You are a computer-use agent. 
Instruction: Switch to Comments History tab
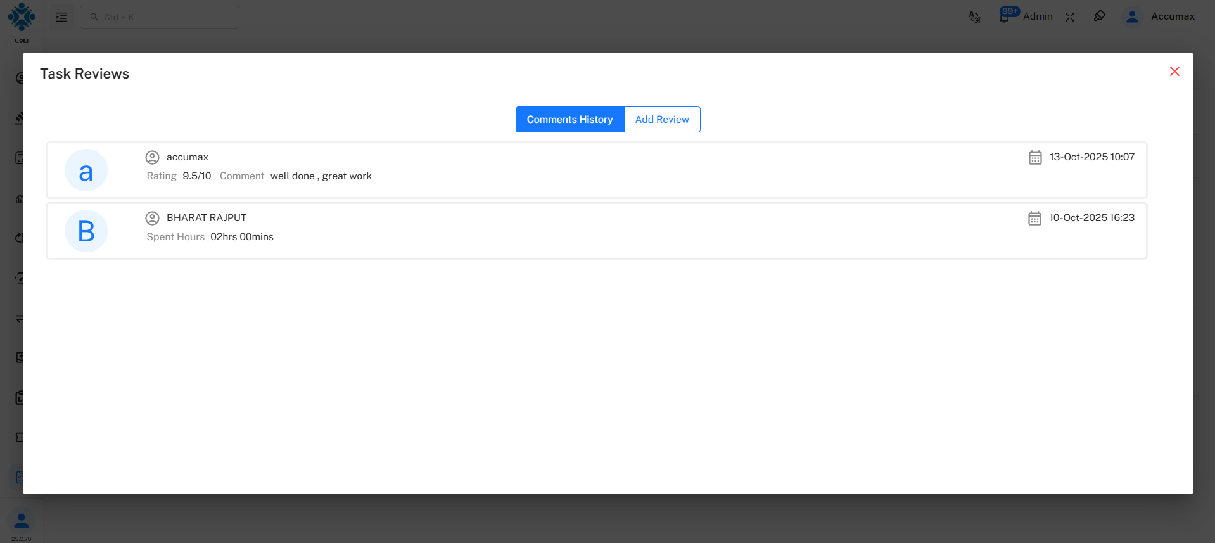[569, 119]
